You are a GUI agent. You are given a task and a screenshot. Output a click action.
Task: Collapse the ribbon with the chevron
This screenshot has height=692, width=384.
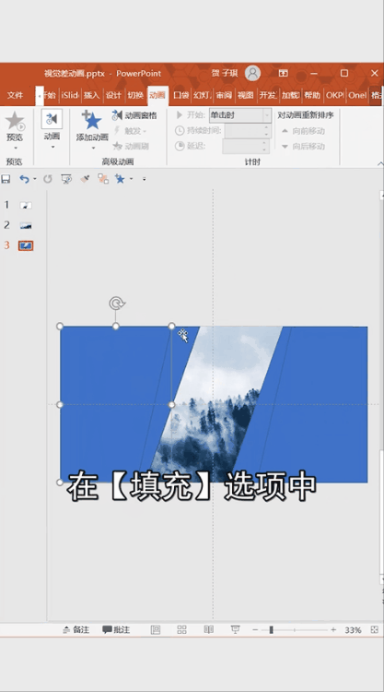pos(379,163)
